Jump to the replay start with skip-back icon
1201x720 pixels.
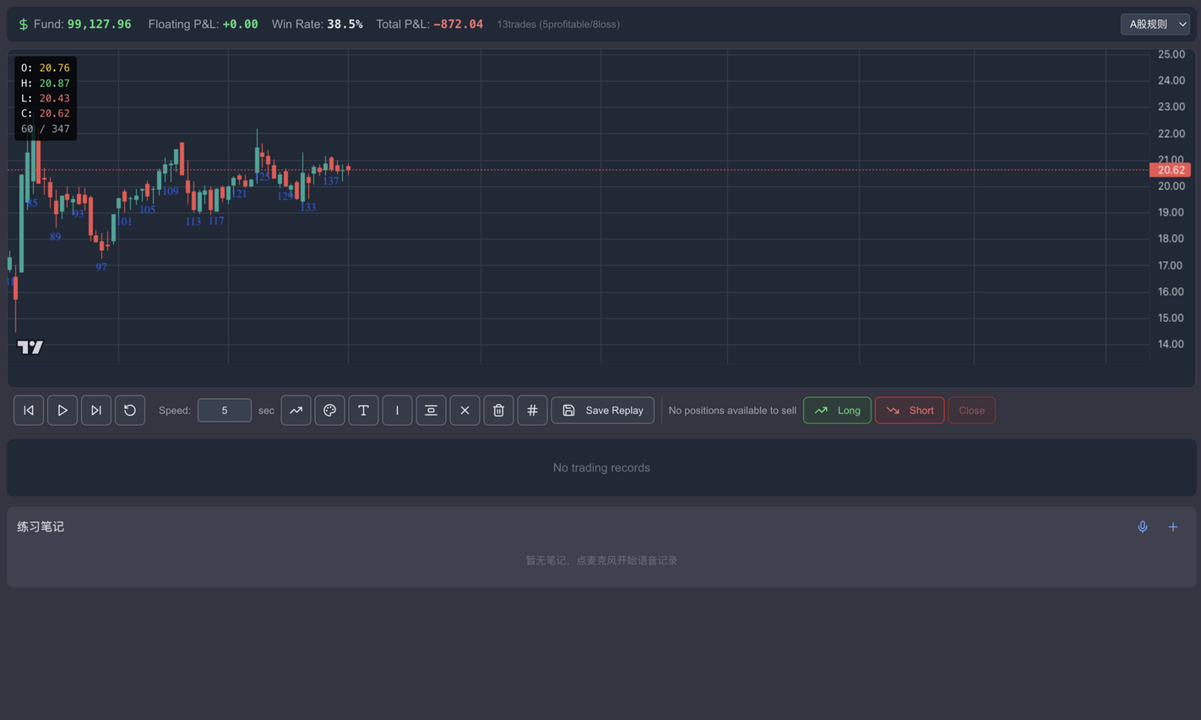click(29, 411)
